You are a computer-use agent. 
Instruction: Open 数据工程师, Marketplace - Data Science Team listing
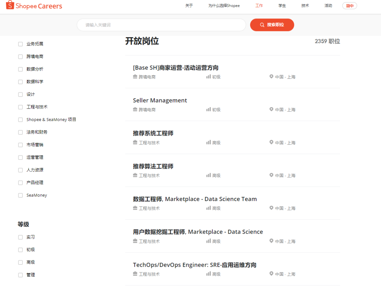(195, 199)
